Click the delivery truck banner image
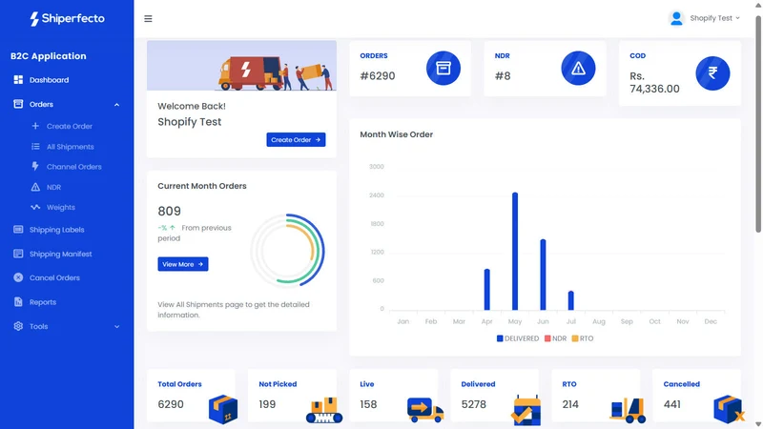The width and height of the screenshot is (763, 429). click(242, 66)
